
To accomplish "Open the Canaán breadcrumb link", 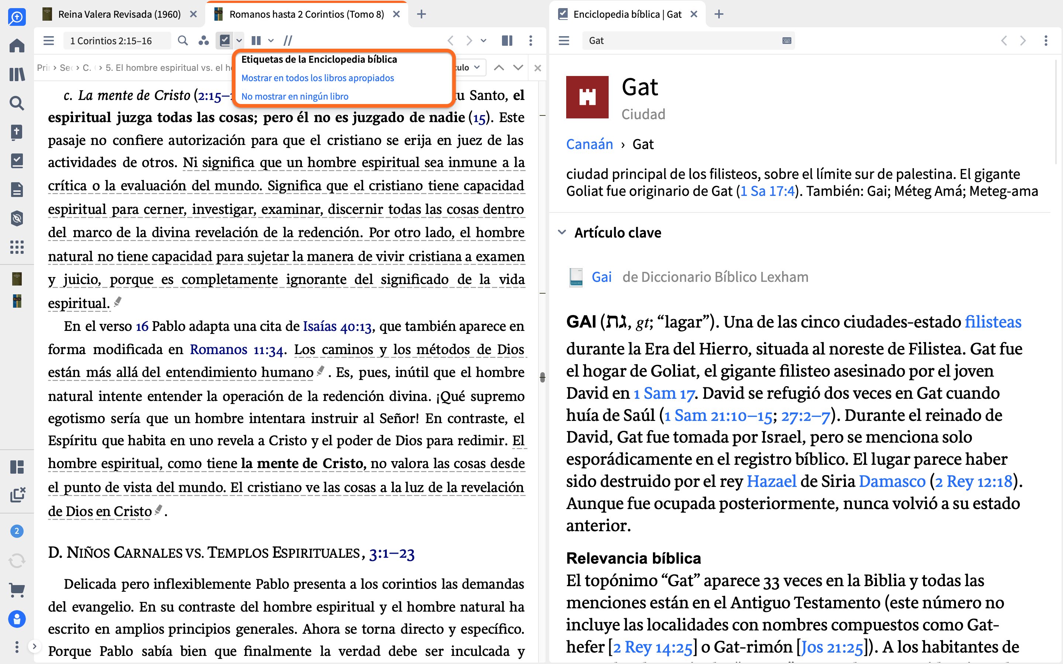I will tap(589, 144).
